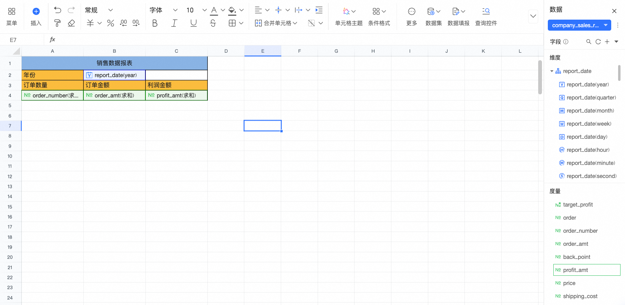Open 数据集 dataset menu
The width and height of the screenshot is (625, 305).
pyautogui.click(x=433, y=17)
